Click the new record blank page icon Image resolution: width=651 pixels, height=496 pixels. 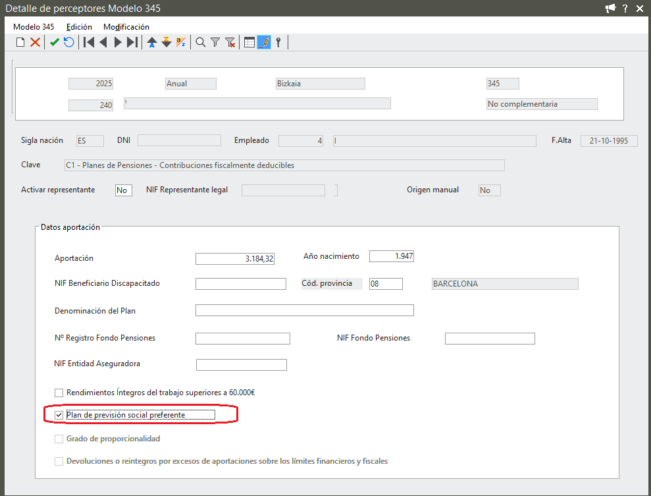click(x=20, y=43)
